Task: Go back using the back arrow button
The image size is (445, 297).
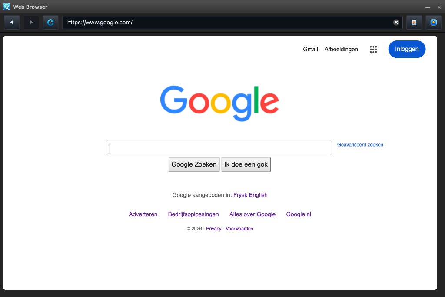Action: coord(12,23)
